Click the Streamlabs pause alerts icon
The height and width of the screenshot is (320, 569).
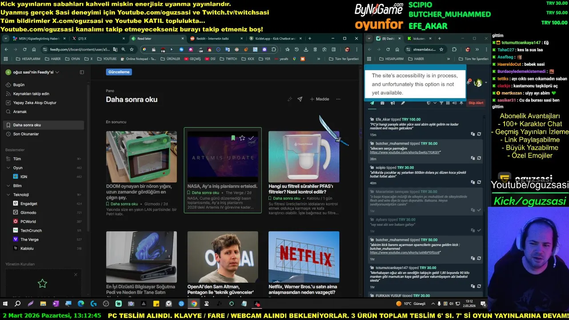(448, 103)
